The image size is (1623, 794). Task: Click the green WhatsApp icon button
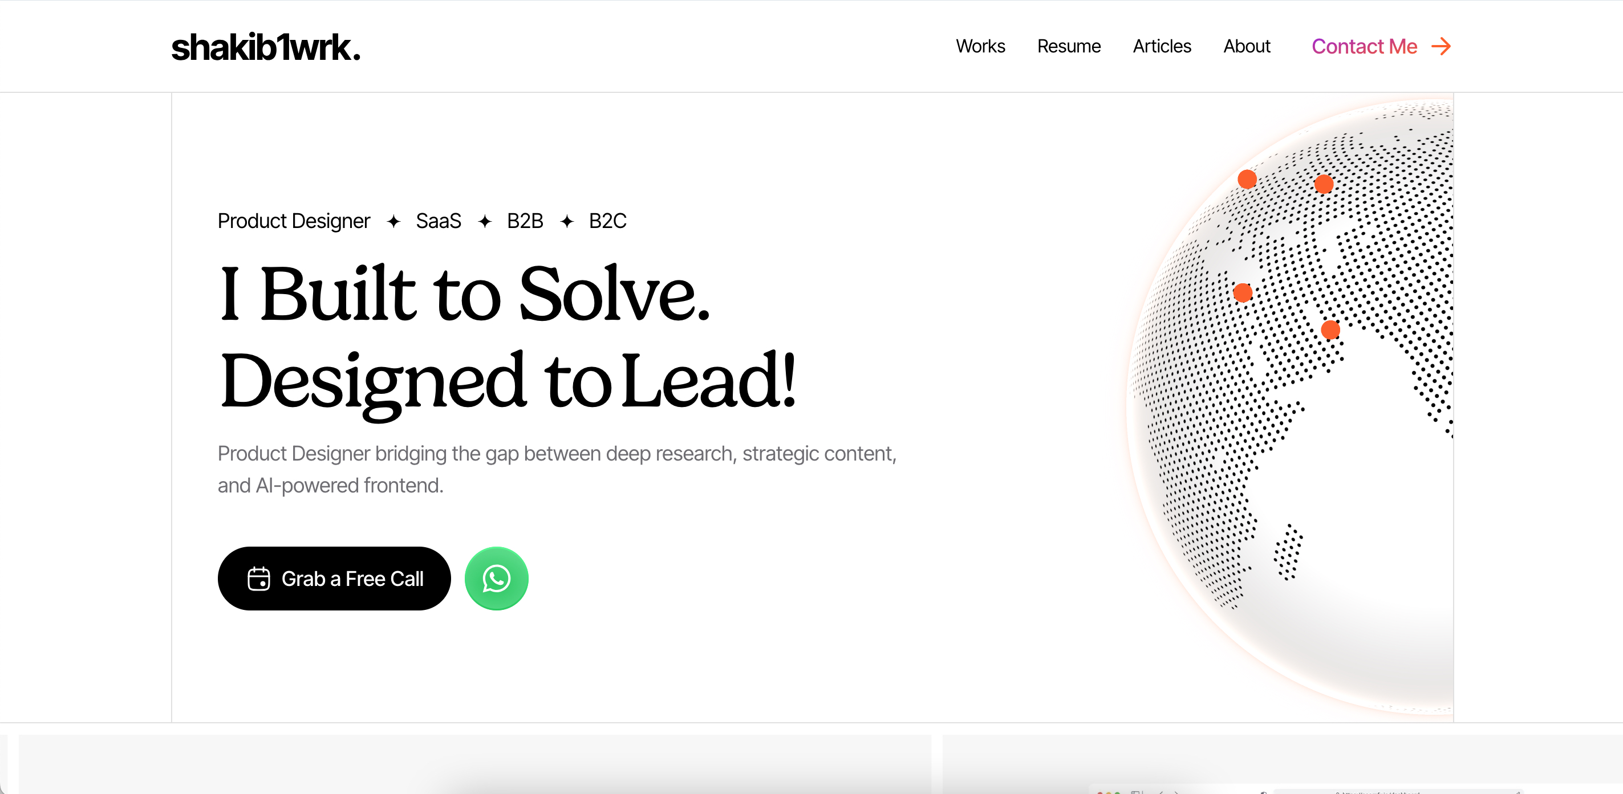(497, 578)
